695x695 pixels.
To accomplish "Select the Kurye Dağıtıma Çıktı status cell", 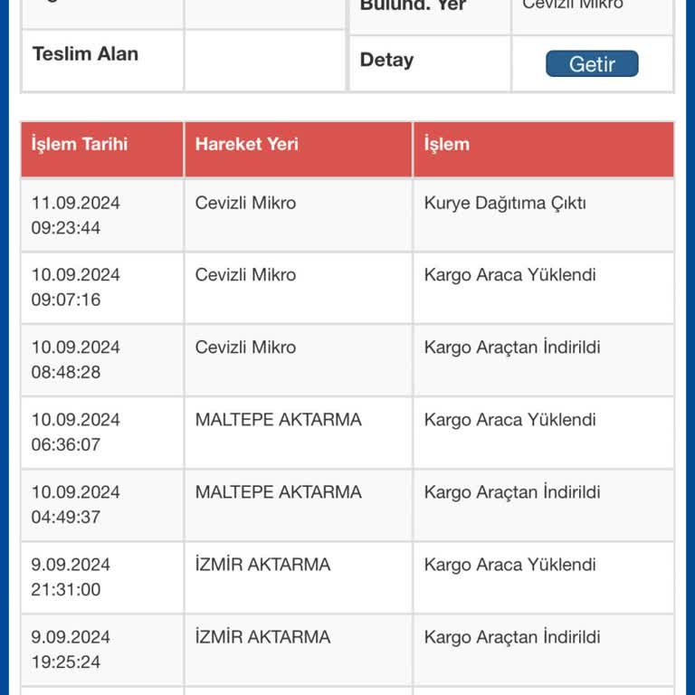I will pos(505,204).
